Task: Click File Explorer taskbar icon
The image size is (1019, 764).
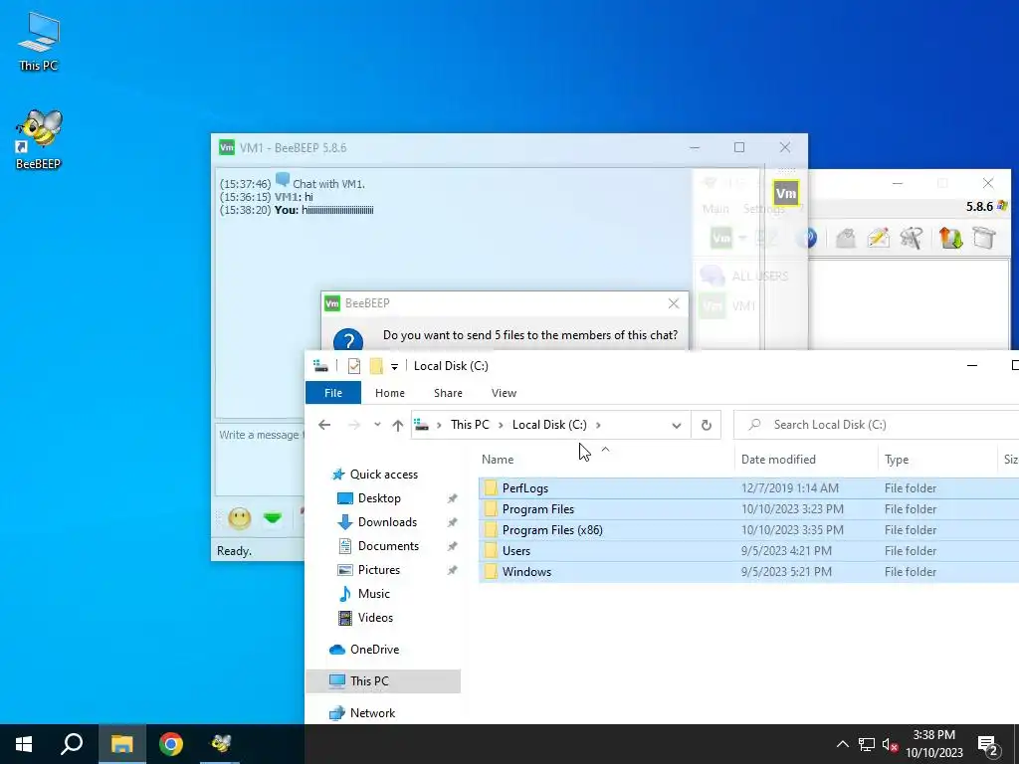Action: pos(121,744)
